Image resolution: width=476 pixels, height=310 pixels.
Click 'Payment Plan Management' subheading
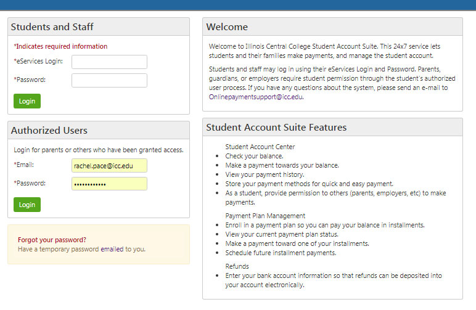(265, 216)
